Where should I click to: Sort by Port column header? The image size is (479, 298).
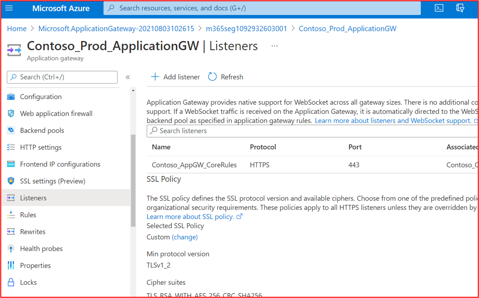pos(355,147)
